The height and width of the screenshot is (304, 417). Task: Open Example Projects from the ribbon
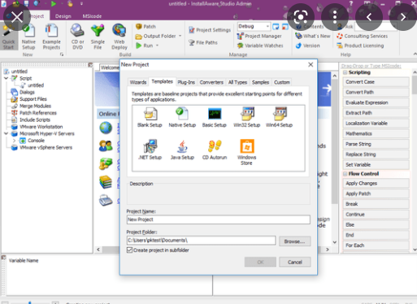point(51,37)
